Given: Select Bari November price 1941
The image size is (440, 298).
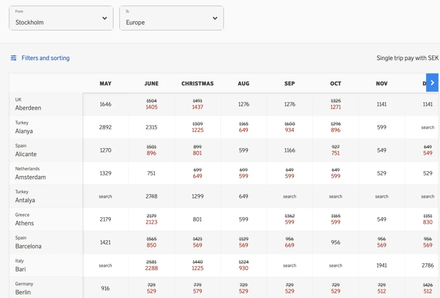Looking at the screenshot, I should click(x=382, y=265).
